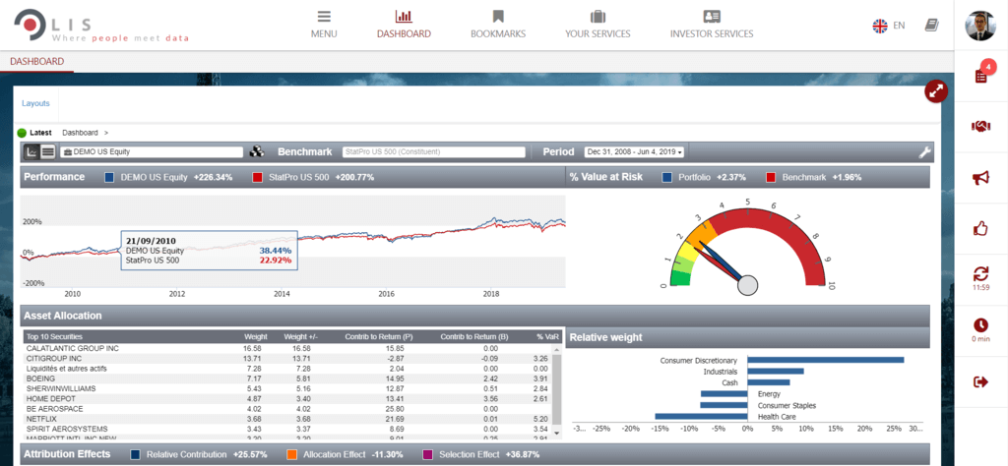Screen dimensions: 1008x466
Task: Click the clock icon showing 0 min
Action: [981, 324]
